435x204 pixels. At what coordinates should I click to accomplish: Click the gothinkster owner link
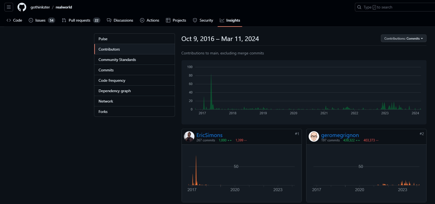coord(40,7)
